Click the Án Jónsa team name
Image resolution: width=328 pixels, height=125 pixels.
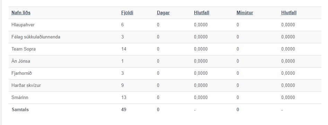tap(21, 61)
